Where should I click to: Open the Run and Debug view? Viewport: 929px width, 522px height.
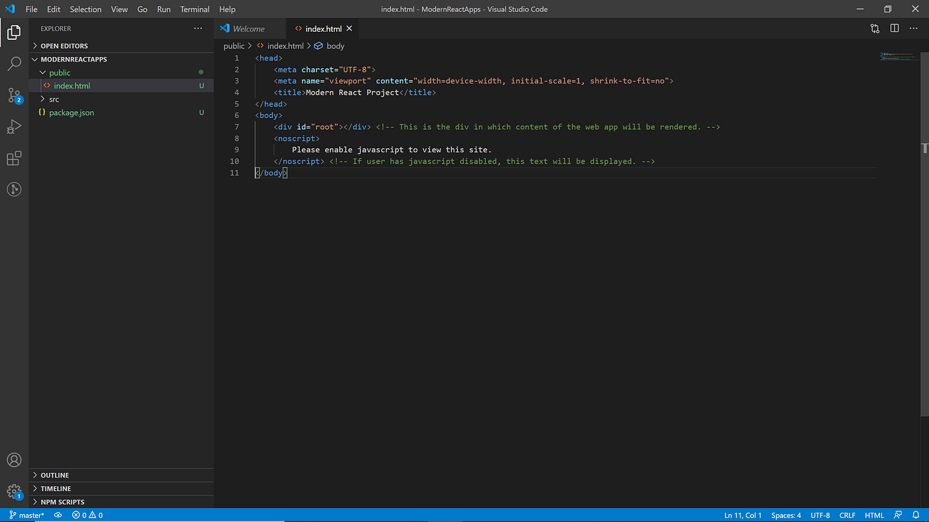pos(15,127)
